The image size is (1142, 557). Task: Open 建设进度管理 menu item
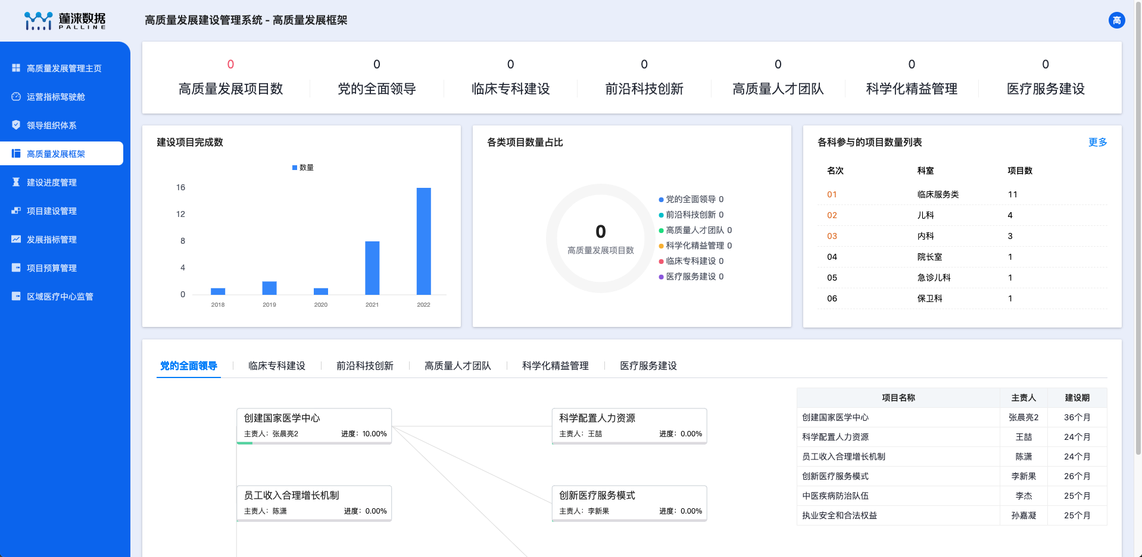coord(62,182)
